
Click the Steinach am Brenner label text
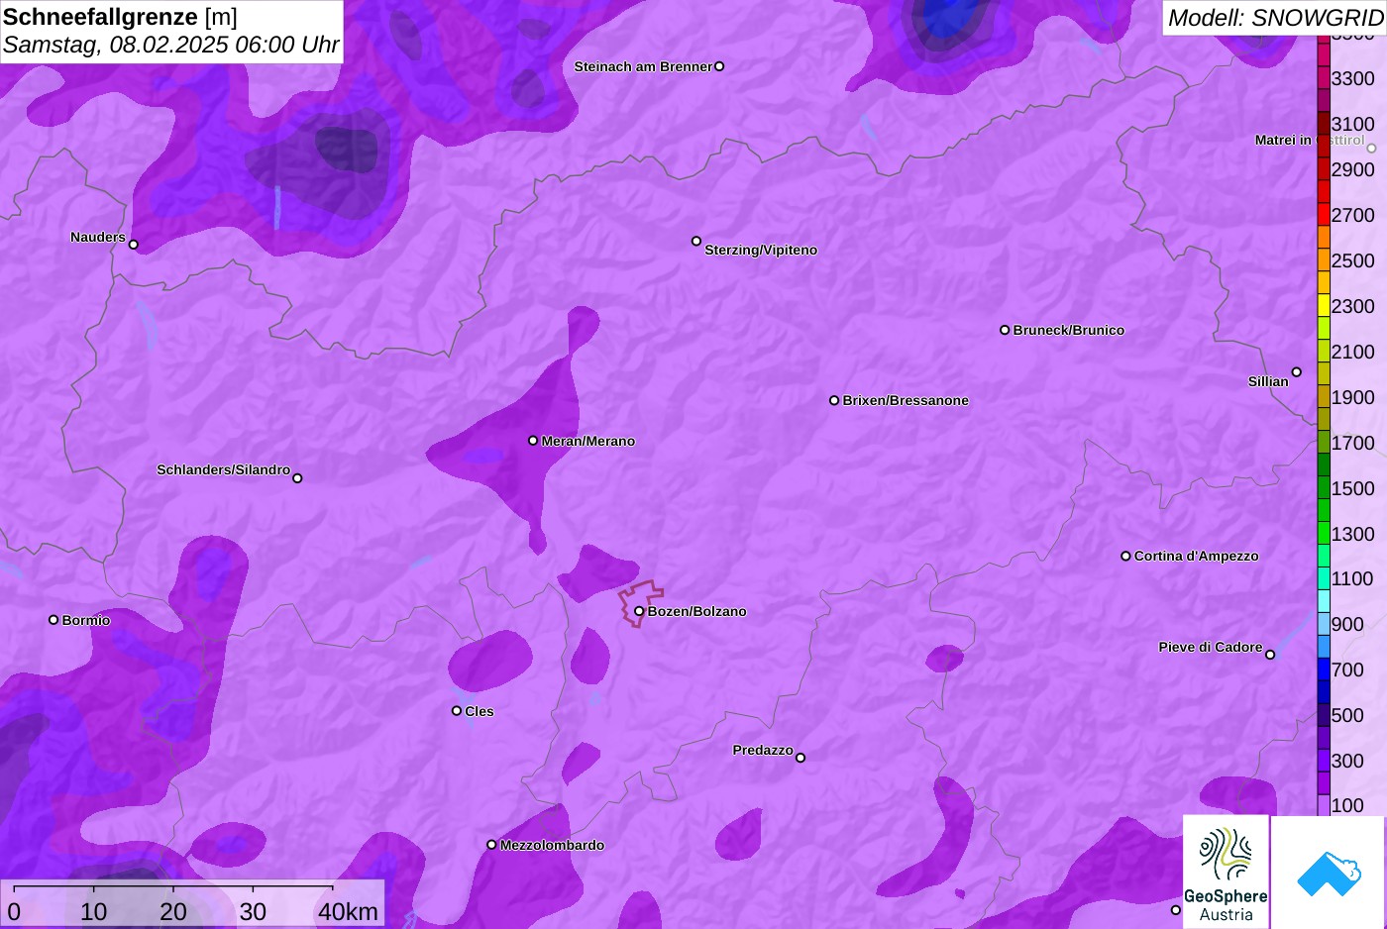pyautogui.click(x=644, y=66)
